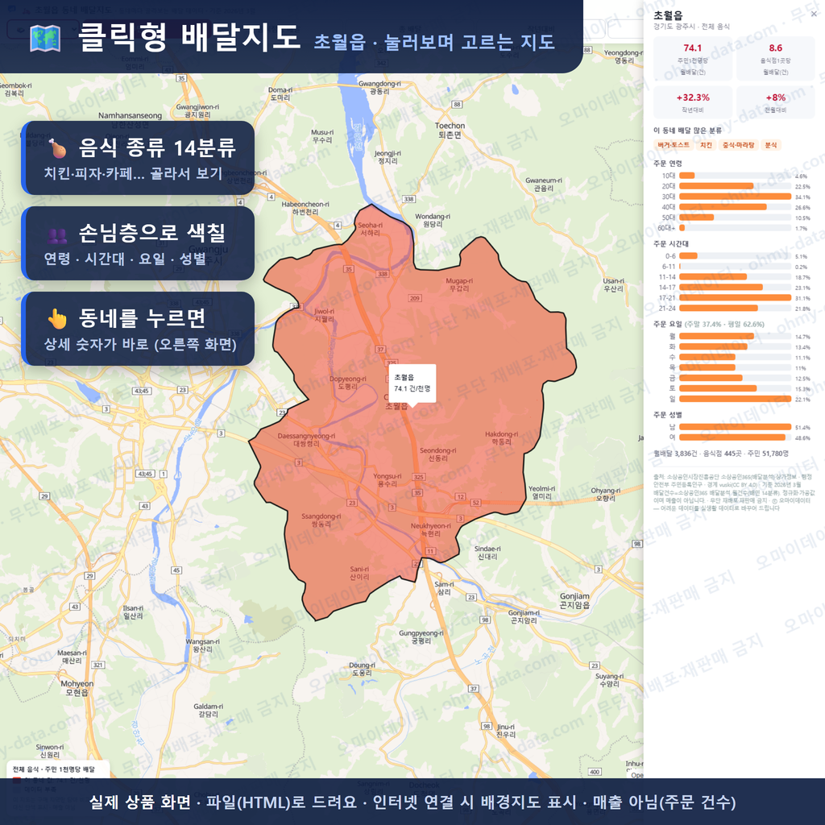Click the Dopyeong-ri 도평리 map label
This screenshot has width=825, height=825.
348,383
